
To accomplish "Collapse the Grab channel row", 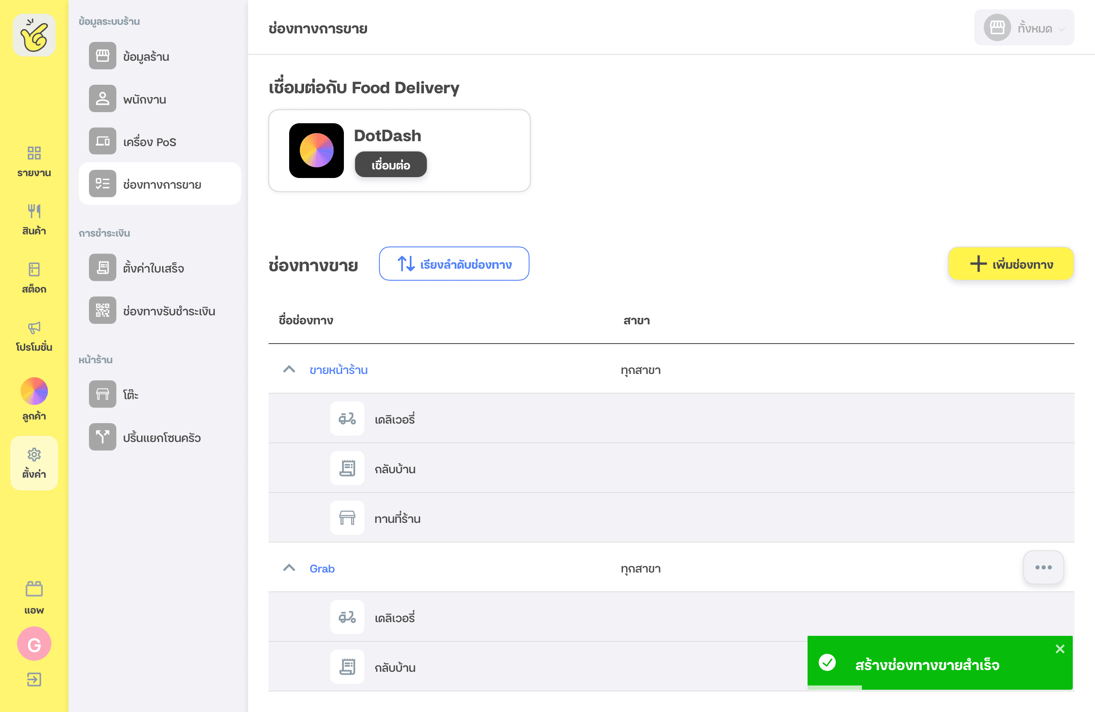I will click(x=289, y=568).
